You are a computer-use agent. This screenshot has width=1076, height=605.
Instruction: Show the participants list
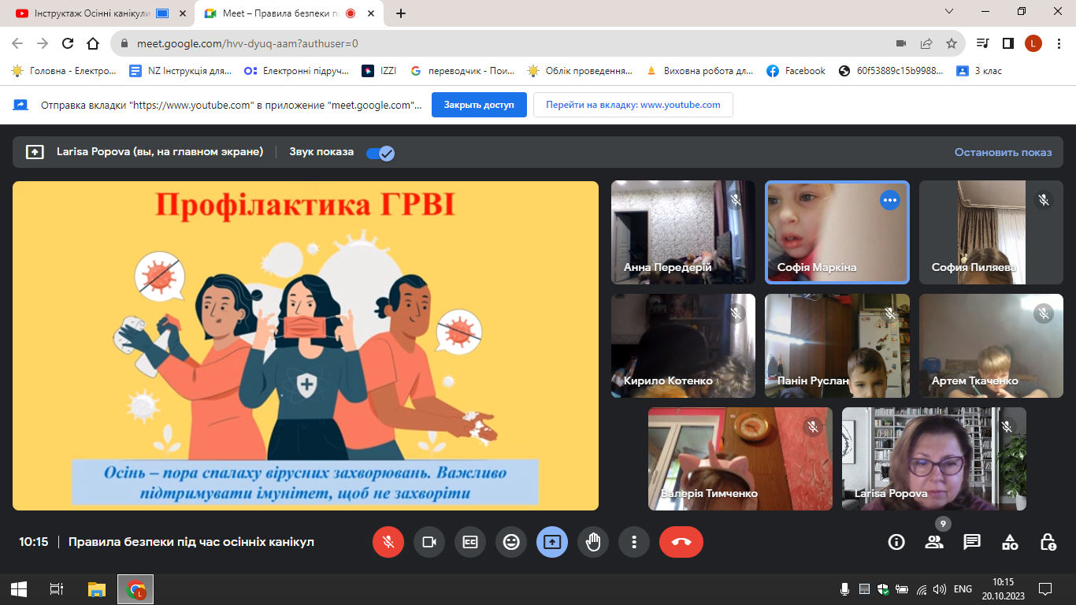pyautogui.click(x=934, y=542)
